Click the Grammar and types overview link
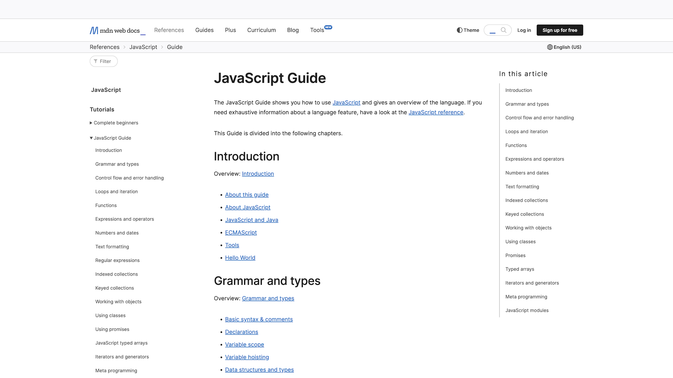 tap(268, 298)
